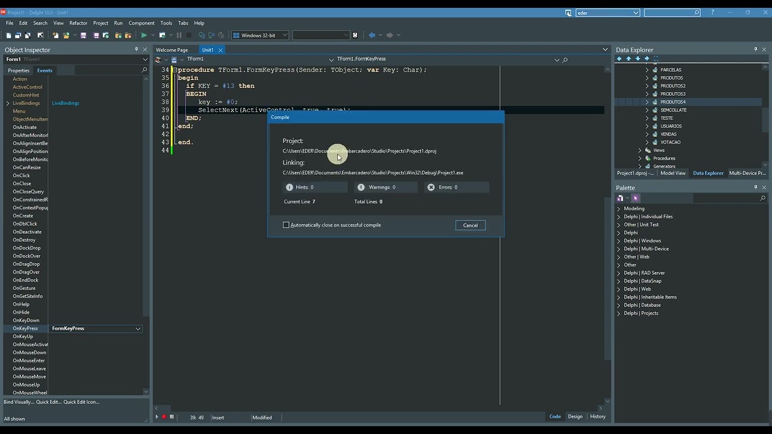Viewport: 772px width, 434px height.
Task: Click the blue Back navigation arrow
Action: click(372, 35)
